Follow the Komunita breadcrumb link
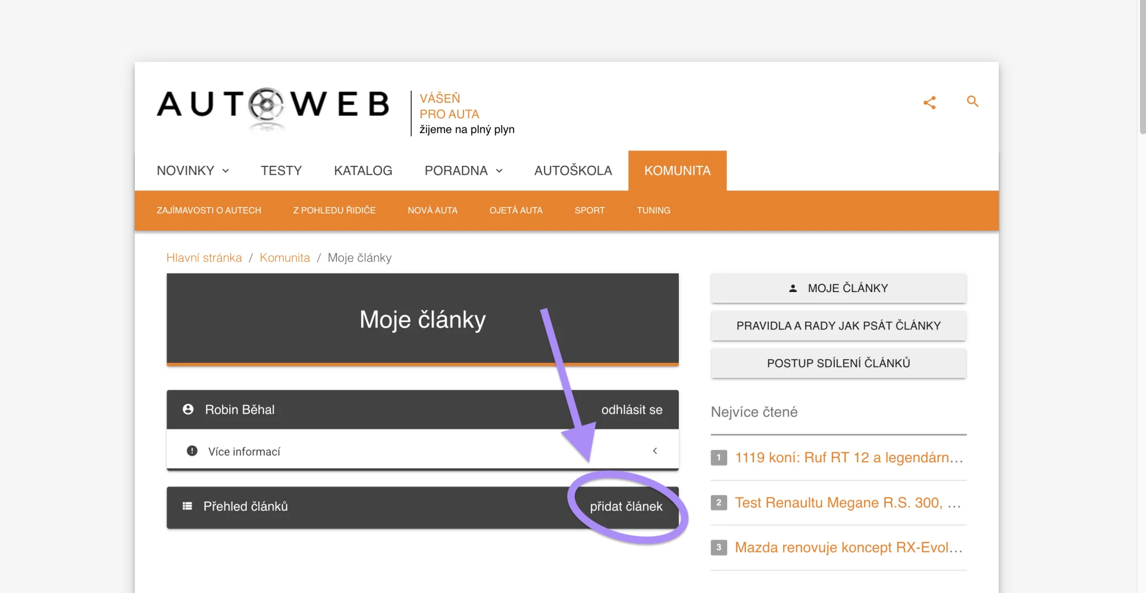Screen dimensions: 1146x593 (285, 258)
